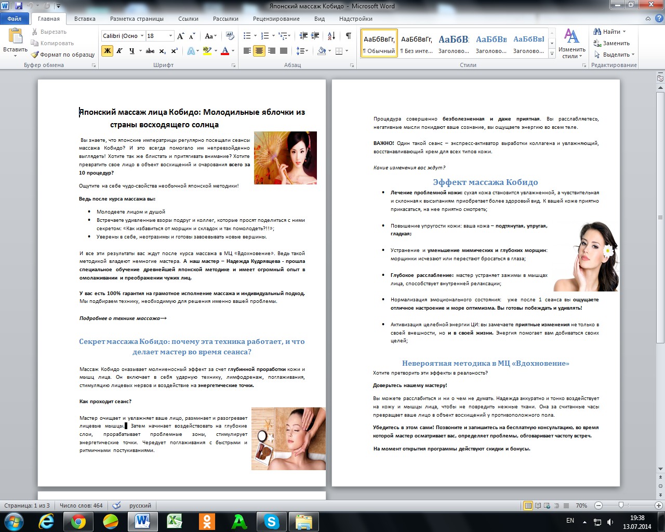Click the page indicator Страница: 1 из 3

click(x=27, y=506)
